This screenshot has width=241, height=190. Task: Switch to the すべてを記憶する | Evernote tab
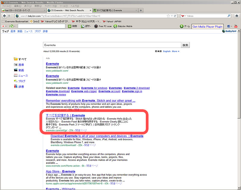(115, 11)
